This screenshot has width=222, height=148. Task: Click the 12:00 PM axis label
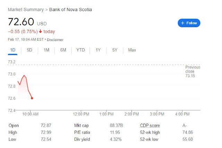[x=82, y=114]
